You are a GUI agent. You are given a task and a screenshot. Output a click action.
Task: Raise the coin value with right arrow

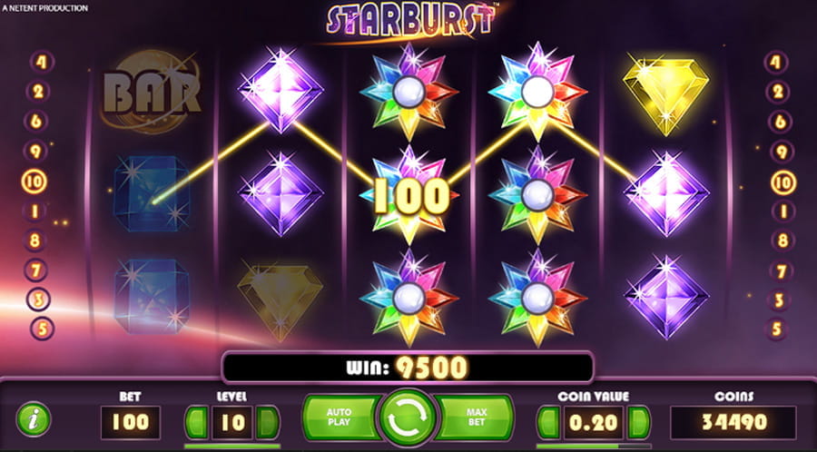(x=639, y=422)
